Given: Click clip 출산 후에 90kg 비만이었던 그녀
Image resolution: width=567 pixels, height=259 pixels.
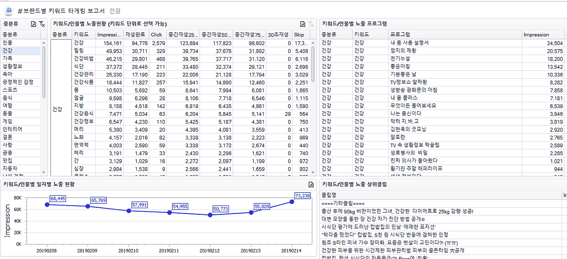Looking at the screenshot, I should (441, 211).
